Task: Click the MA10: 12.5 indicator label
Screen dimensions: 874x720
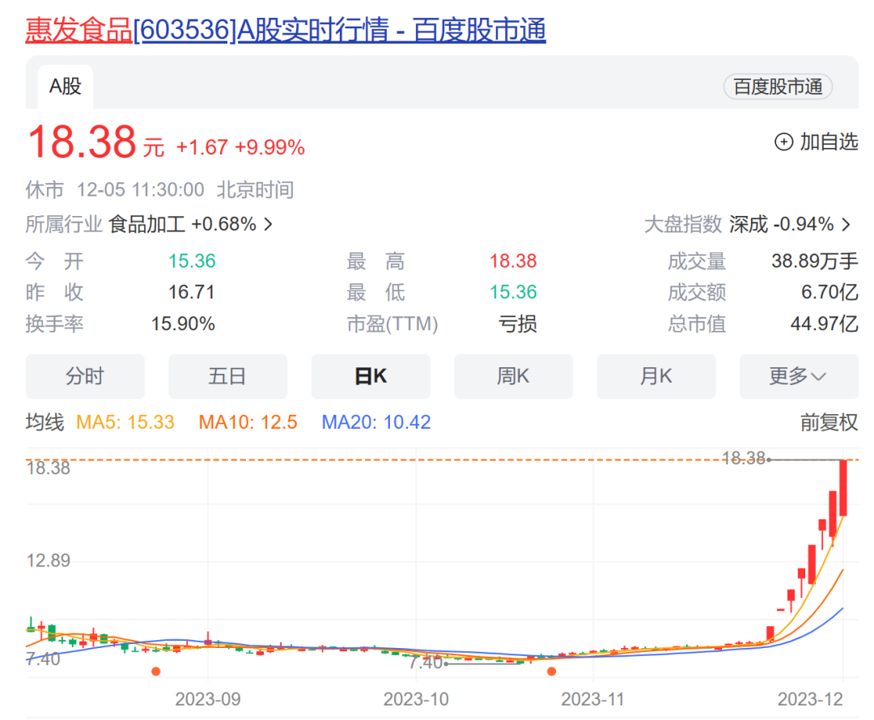Action: click(x=248, y=422)
